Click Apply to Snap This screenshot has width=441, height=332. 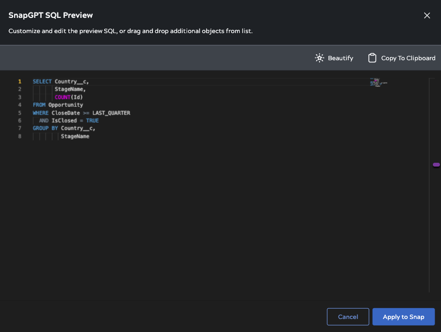point(403,317)
